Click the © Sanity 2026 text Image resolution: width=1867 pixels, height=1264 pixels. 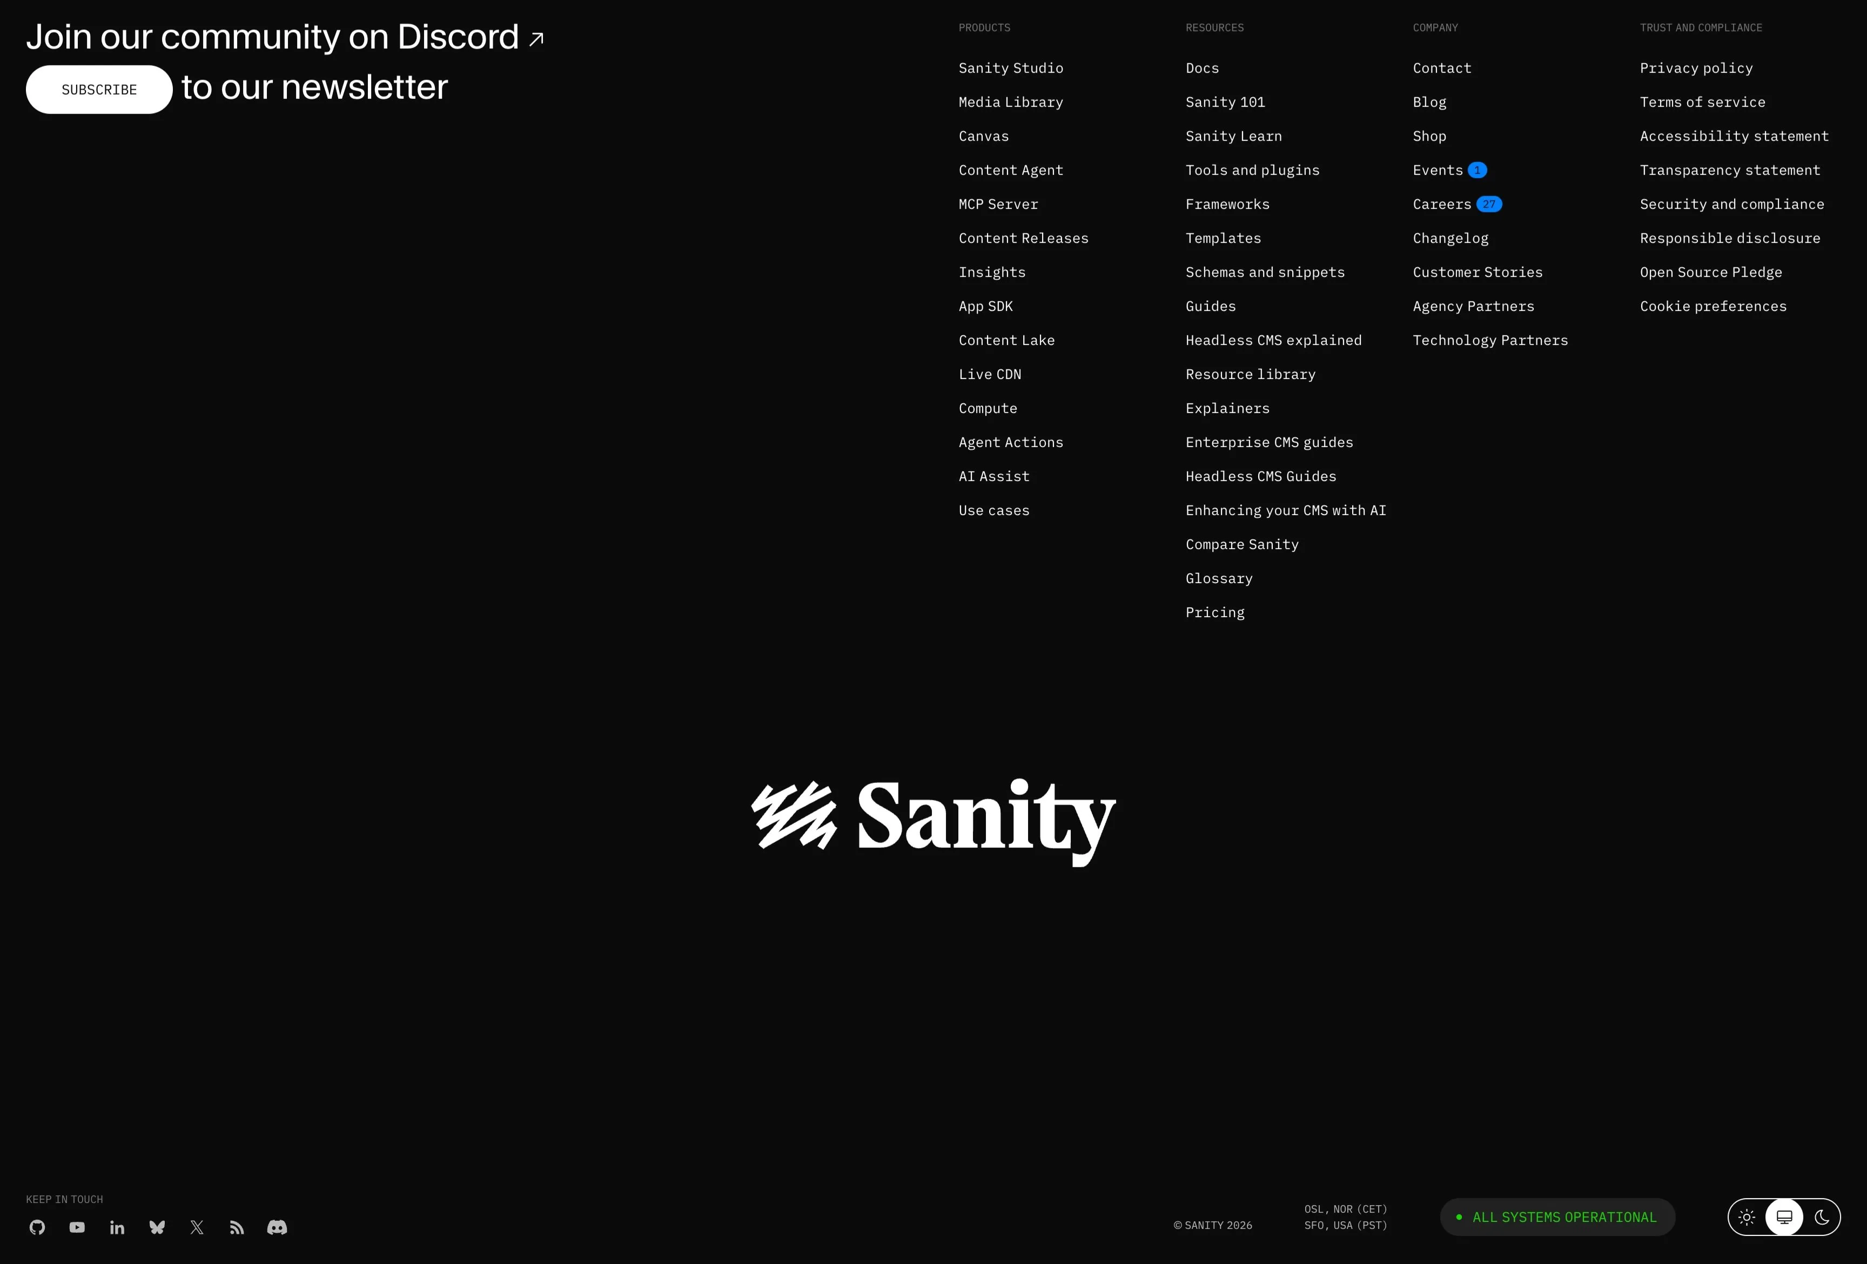tap(1213, 1226)
